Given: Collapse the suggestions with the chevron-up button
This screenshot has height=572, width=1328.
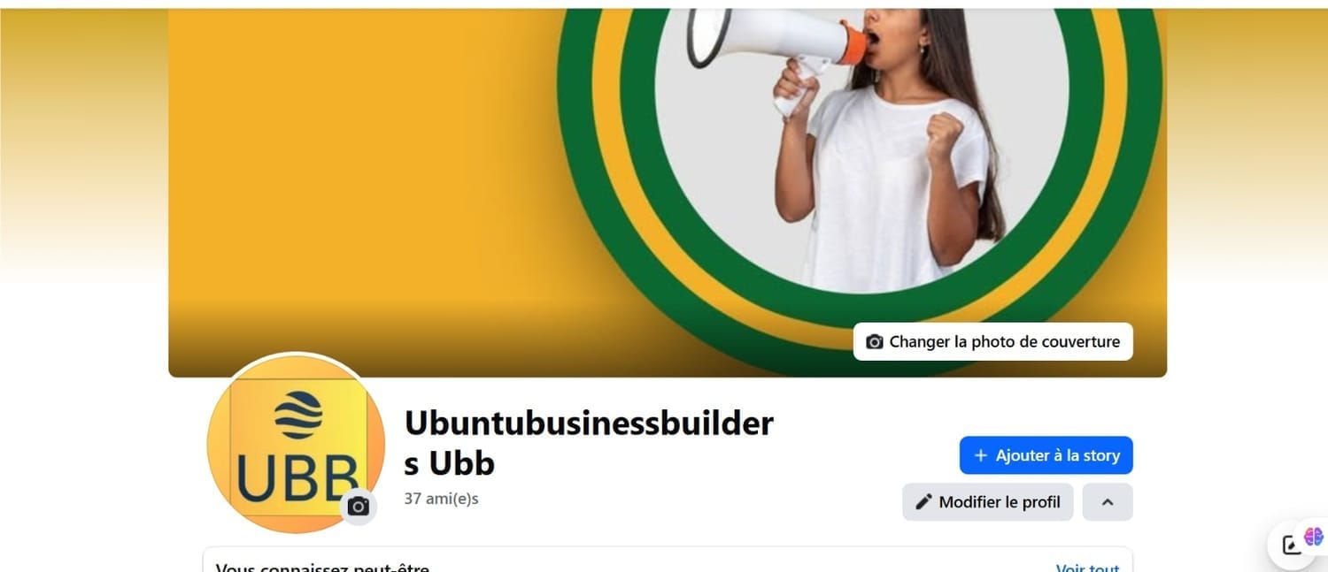Looking at the screenshot, I should tap(1108, 502).
